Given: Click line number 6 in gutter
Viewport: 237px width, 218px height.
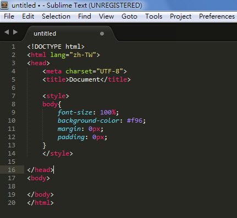Looking at the screenshot, I should tap(13, 88).
